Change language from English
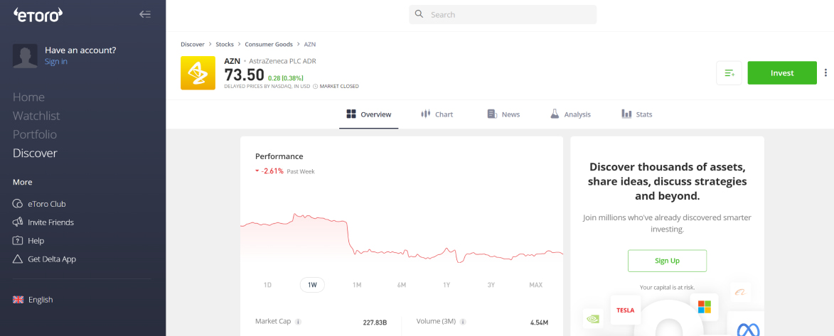834x336 pixels. pyautogui.click(x=41, y=299)
